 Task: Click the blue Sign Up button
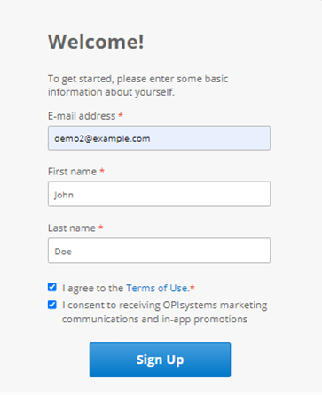(160, 360)
